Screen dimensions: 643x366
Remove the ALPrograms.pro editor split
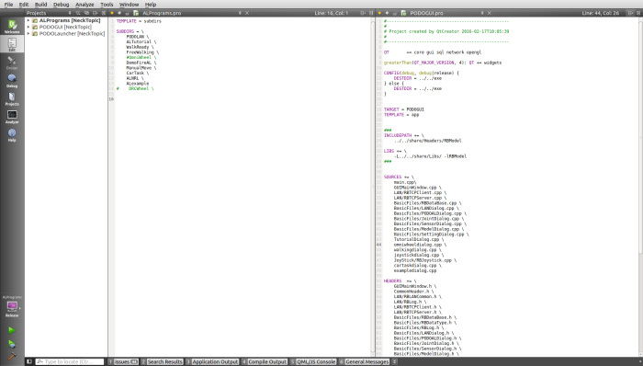click(x=371, y=13)
